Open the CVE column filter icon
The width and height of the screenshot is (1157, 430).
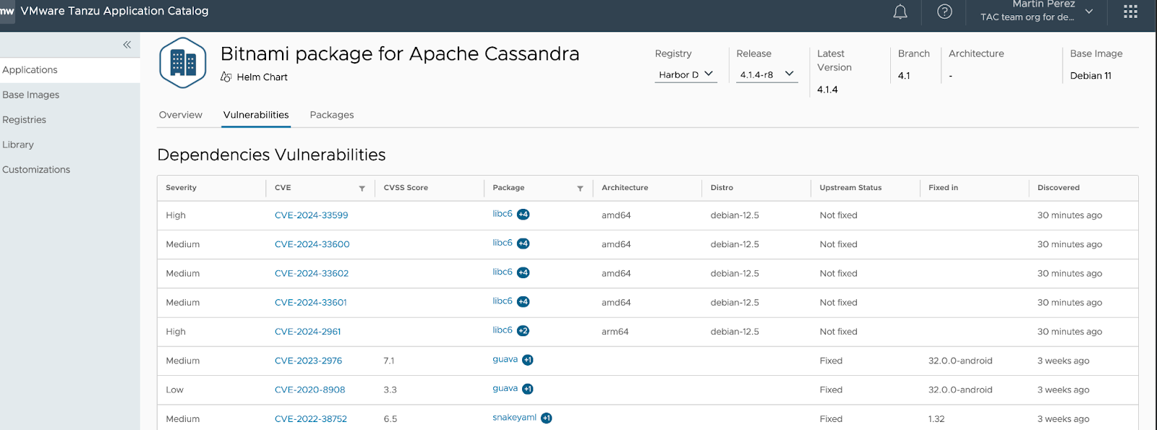pyautogui.click(x=362, y=188)
